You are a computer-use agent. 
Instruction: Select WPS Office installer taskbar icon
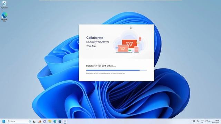coord(65,121)
